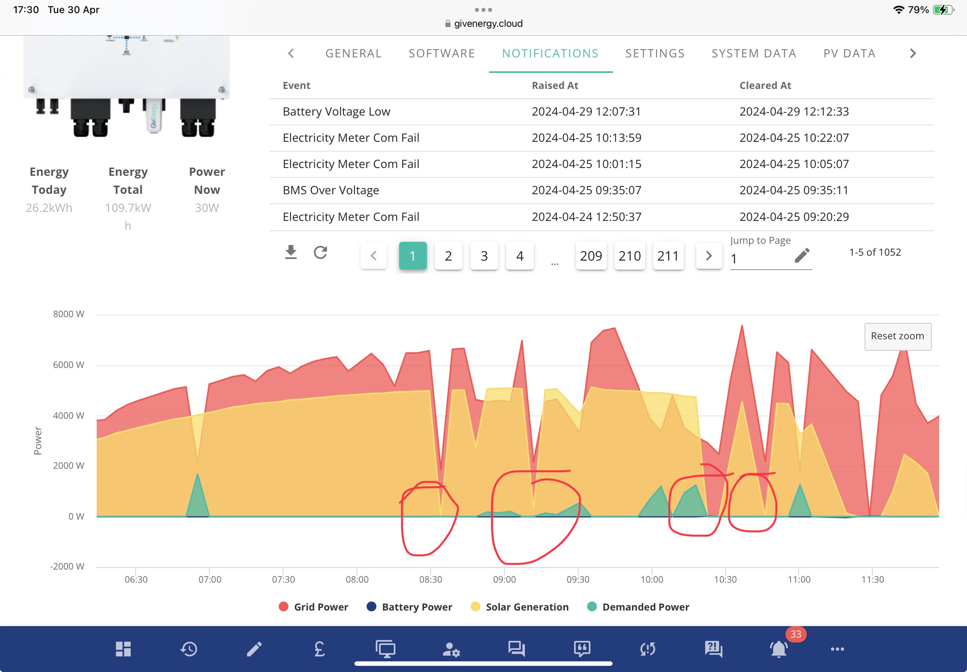Screen dimensions: 967x672
Task: Open the bottom bar pencil icon
Action: coord(254,649)
